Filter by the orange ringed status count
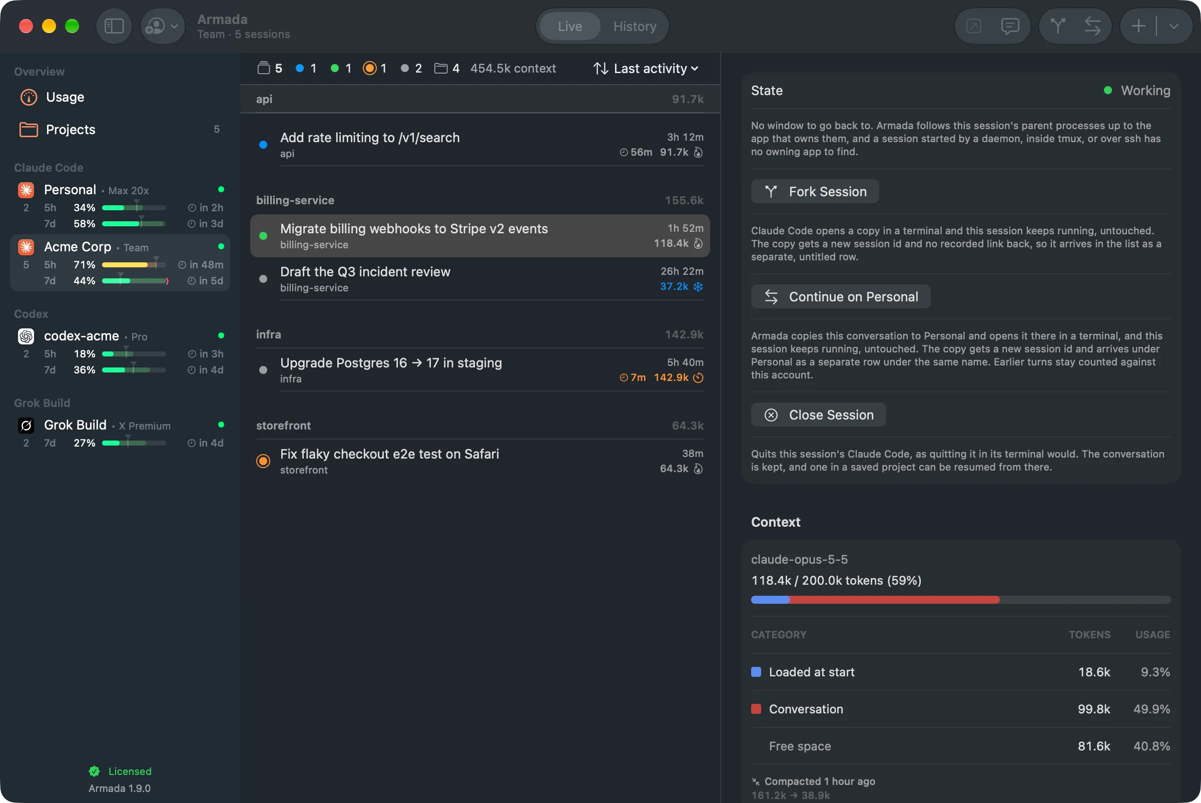The width and height of the screenshot is (1201, 803). coord(375,69)
